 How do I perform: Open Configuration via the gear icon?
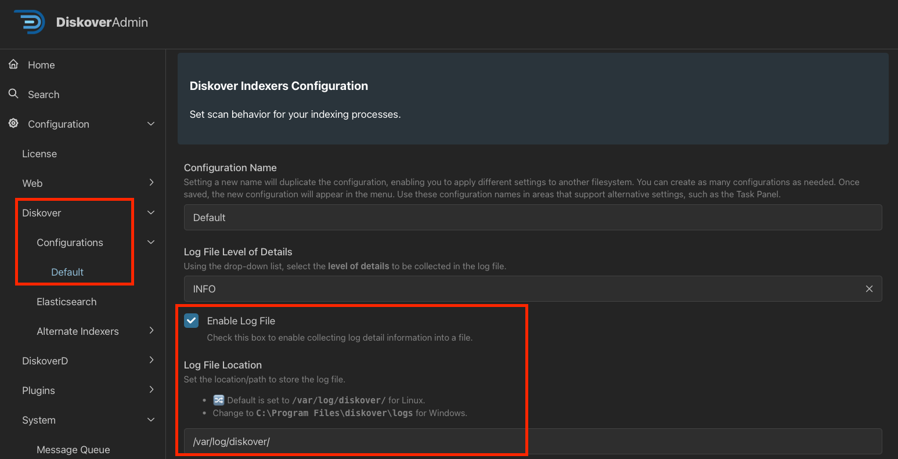point(13,124)
